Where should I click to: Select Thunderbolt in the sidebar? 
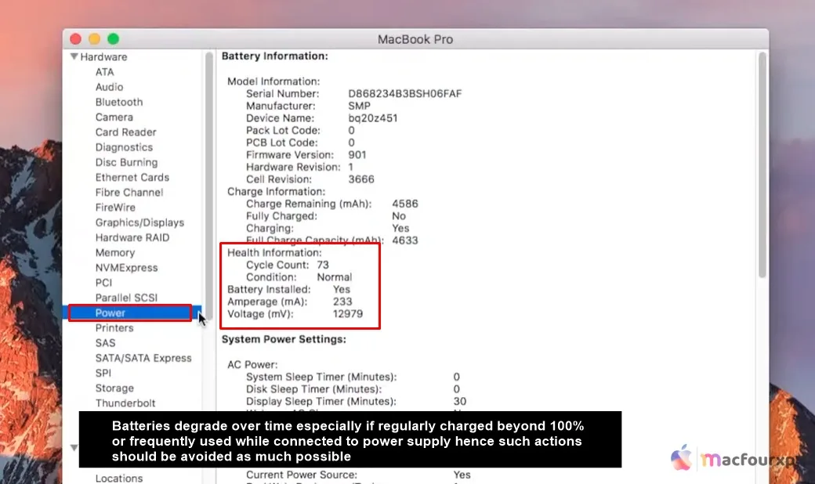coord(125,403)
